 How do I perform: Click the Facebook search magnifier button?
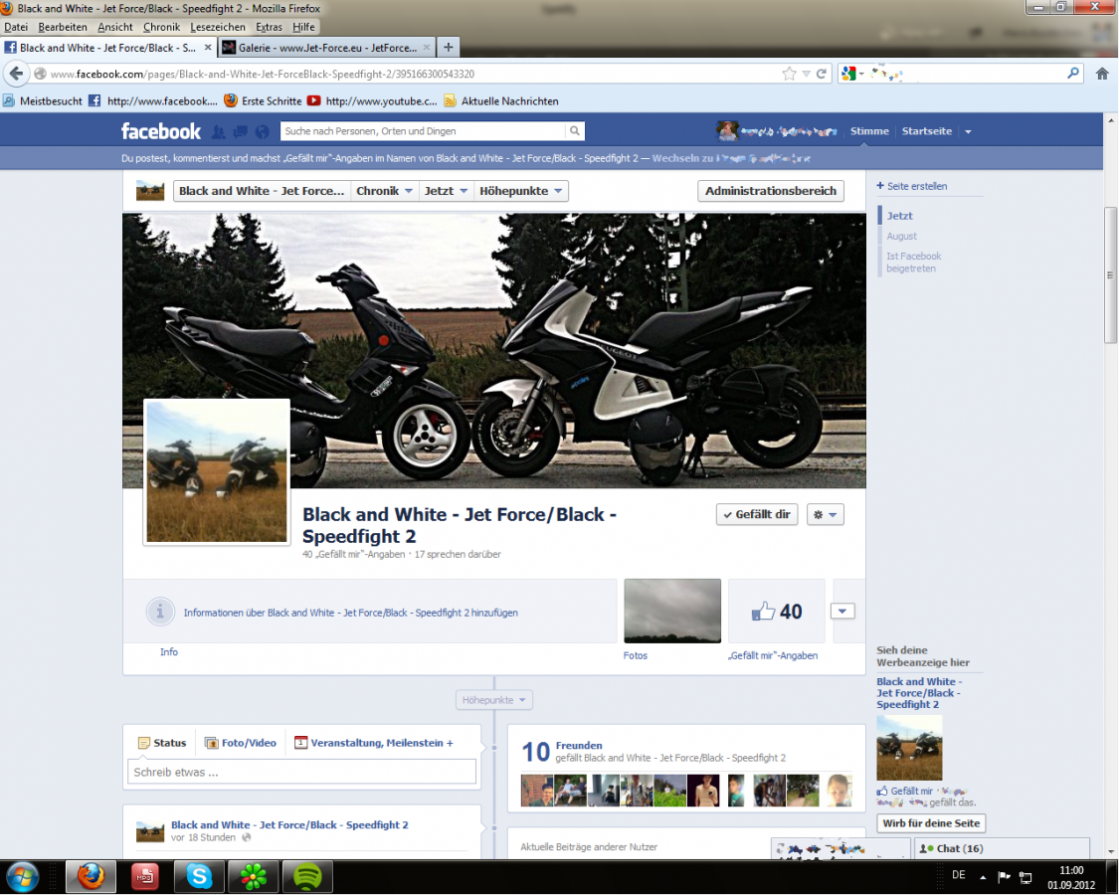point(575,130)
